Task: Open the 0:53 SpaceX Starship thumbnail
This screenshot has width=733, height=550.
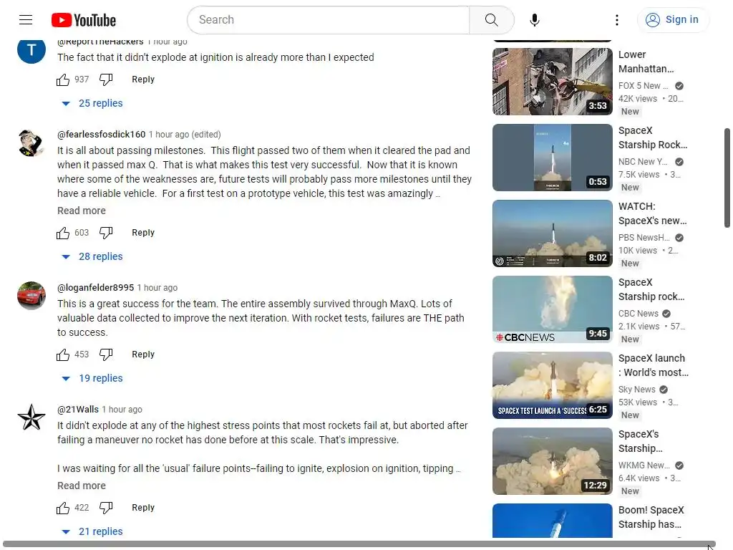Action: pos(552,158)
